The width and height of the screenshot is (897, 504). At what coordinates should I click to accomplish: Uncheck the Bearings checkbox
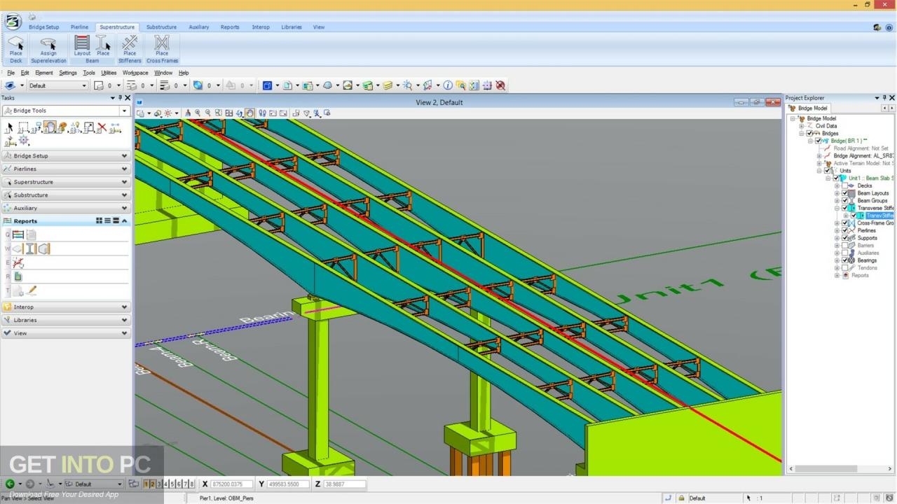coord(844,260)
